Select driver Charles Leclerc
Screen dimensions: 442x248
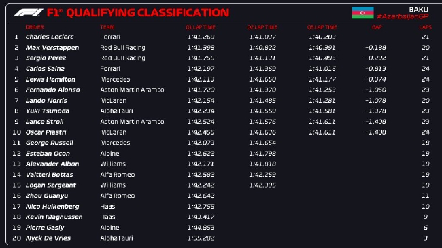click(x=50, y=37)
